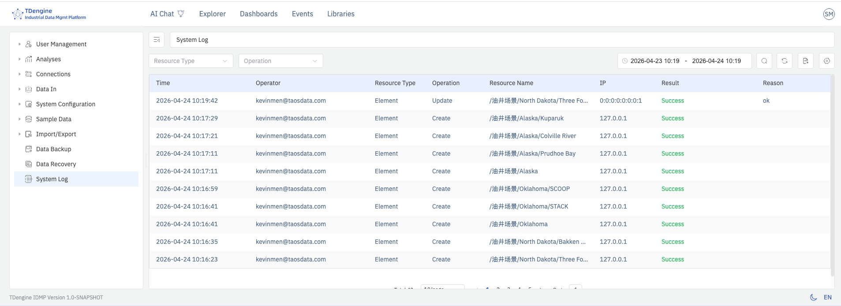Click the export log file icon
The image size is (841, 306).
805,61
